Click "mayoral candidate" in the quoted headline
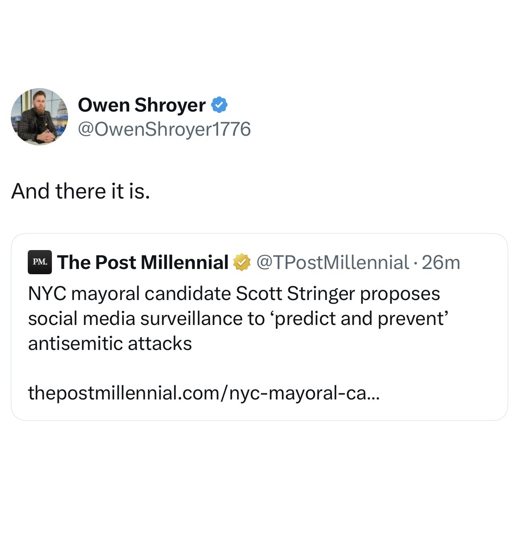Image resolution: width=519 pixels, height=542 pixels. click(151, 294)
